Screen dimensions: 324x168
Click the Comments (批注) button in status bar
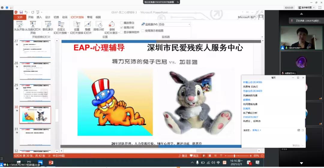[194, 156]
